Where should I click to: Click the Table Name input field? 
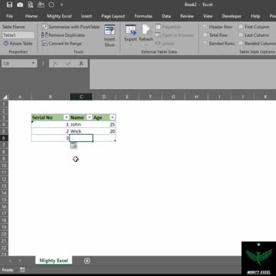tap(18, 35)
